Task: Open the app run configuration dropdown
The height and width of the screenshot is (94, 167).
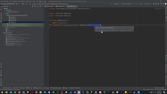Action: [117, 4]
